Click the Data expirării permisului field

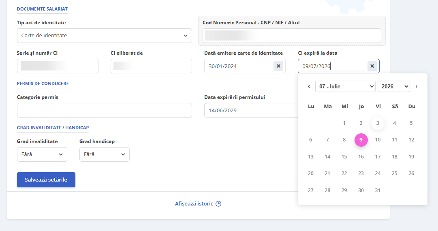tap(251, 110)
